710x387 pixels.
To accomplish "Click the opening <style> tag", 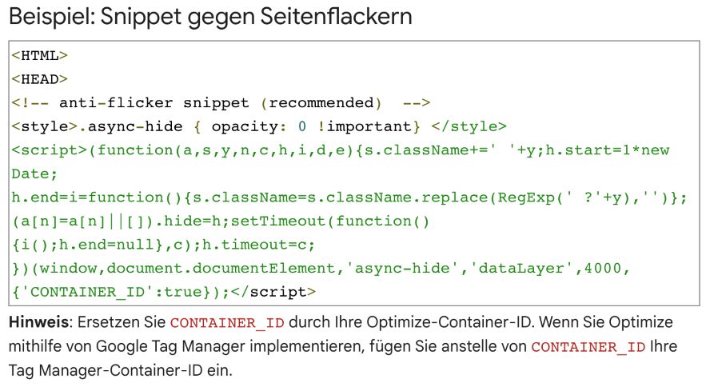I will click(x=40, y=126).
